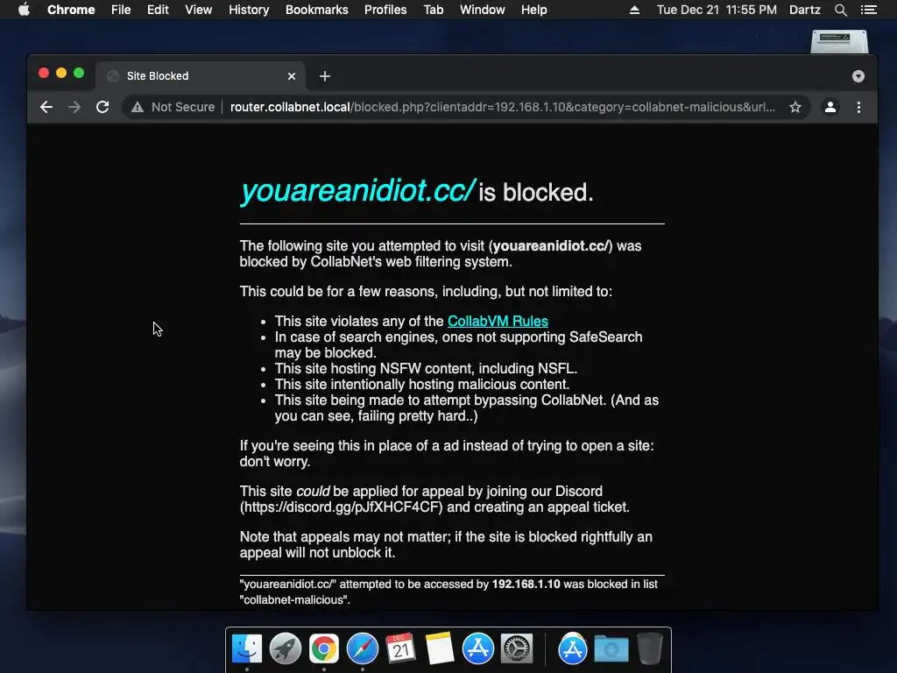Screen dimensions: 897x673
Task: Click the Chrome icon in the Dock
Action: coord(324,649)
